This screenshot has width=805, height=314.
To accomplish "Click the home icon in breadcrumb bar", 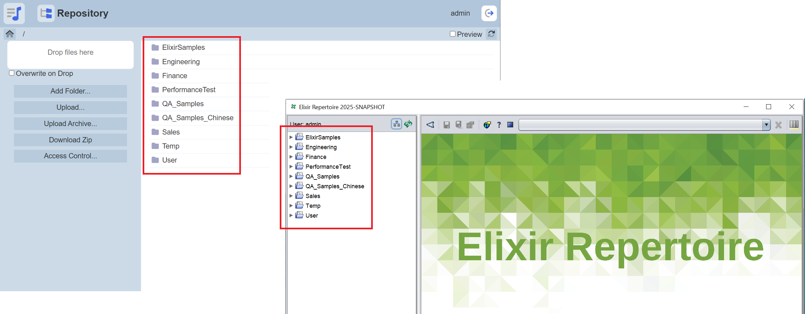I will click(10, 34).
